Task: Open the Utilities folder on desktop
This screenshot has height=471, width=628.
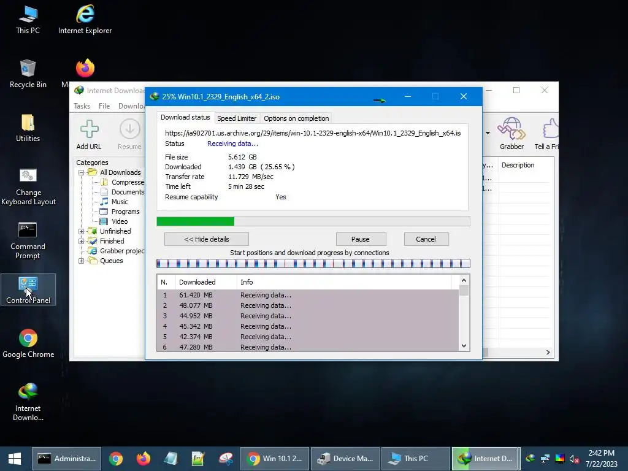Action: [x=28, y=128]
